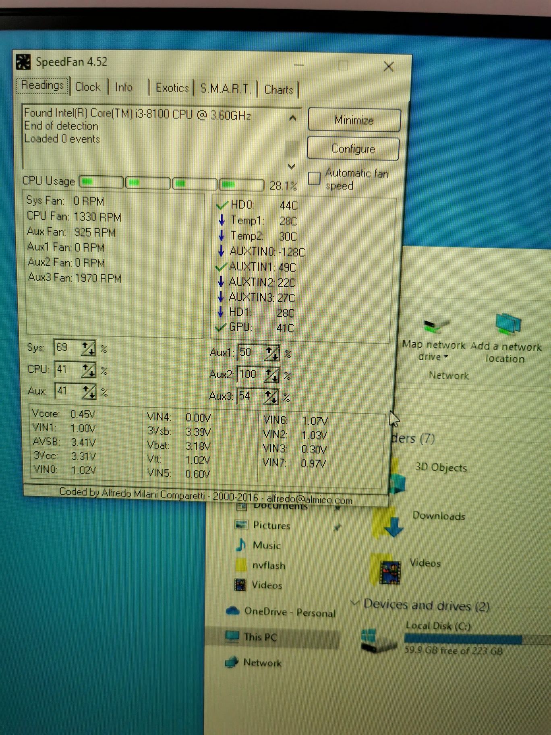Enable Automatic fan speed checkbox
551x735 pixels.
pyautogui.click(x=314, y=179)
